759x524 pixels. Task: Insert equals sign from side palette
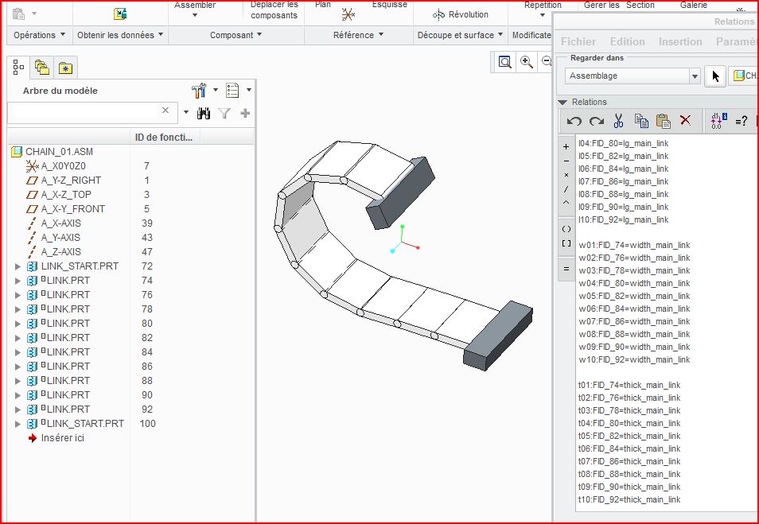(x=566, y=269)
